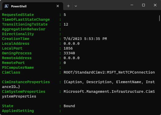161x115 pixels.
Task: Click the RequestedState property name
Action: pyautogui.click(x=18, y=15)
